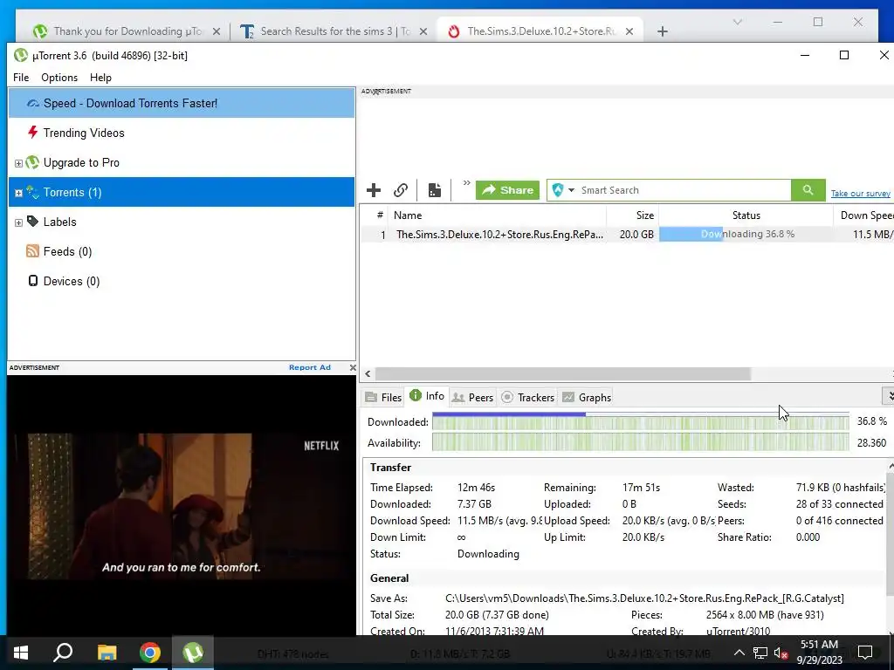Open the Chrome tab search dropdown arrow
Viewport: 894px width, 670px height.
(737, 22)
